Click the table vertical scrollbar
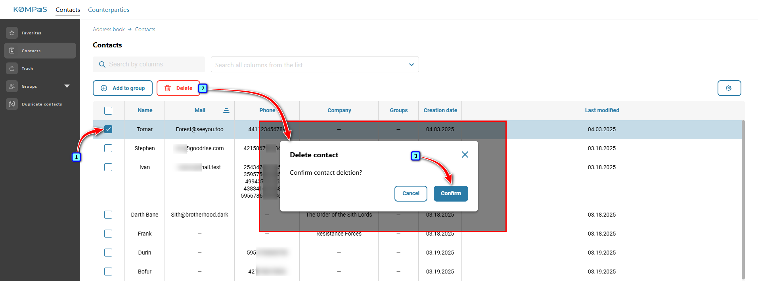Screen dimensions: 758x281 coord(743,200)
